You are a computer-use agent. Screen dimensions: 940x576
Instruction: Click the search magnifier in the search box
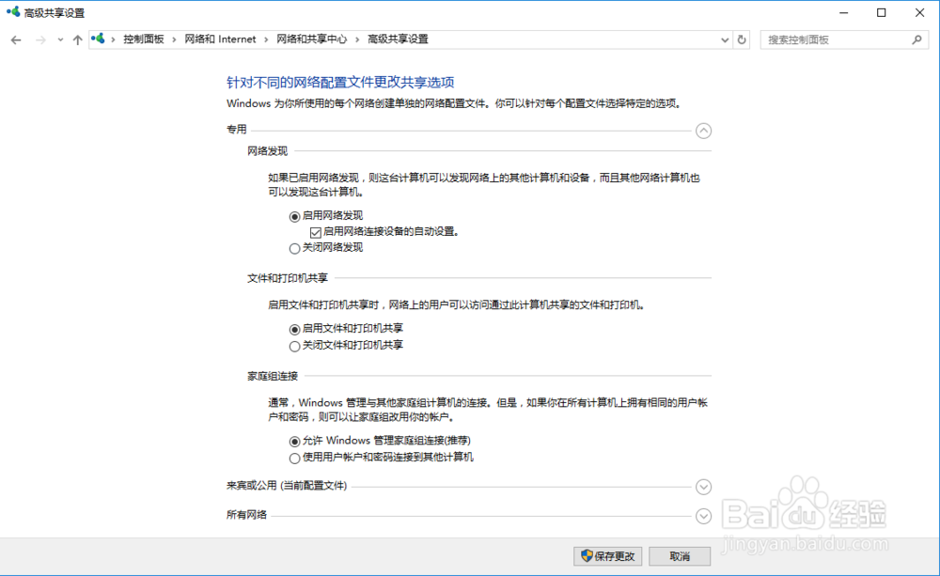pyautogui.click(x=915, y=39)
